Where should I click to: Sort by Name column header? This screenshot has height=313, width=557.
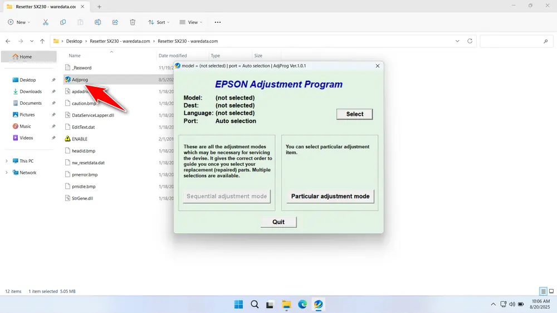click(x=75, y=56)
